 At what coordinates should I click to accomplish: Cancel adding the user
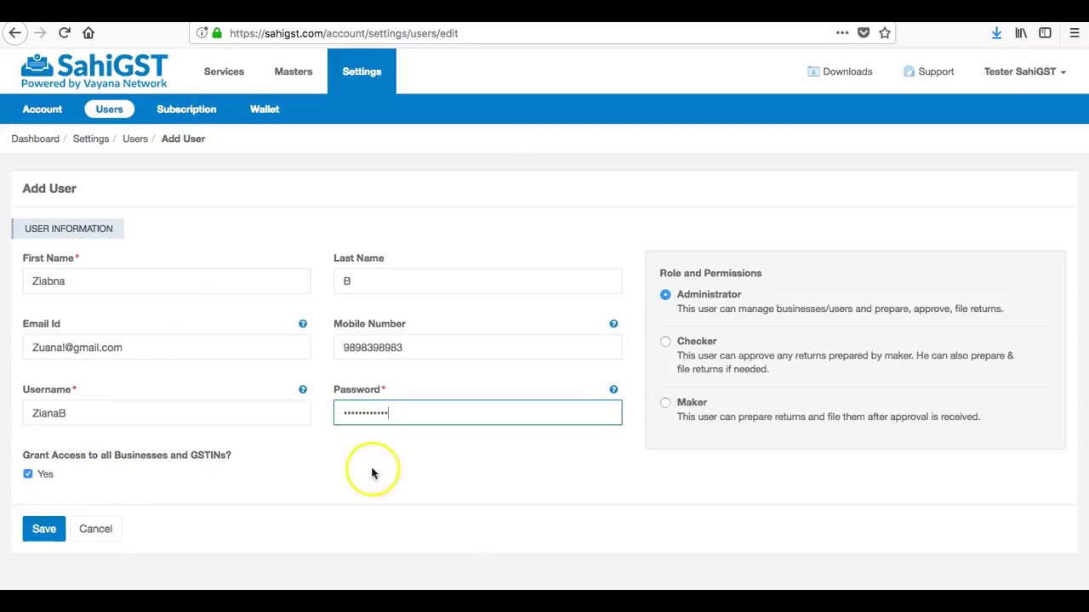click(95, 529)
